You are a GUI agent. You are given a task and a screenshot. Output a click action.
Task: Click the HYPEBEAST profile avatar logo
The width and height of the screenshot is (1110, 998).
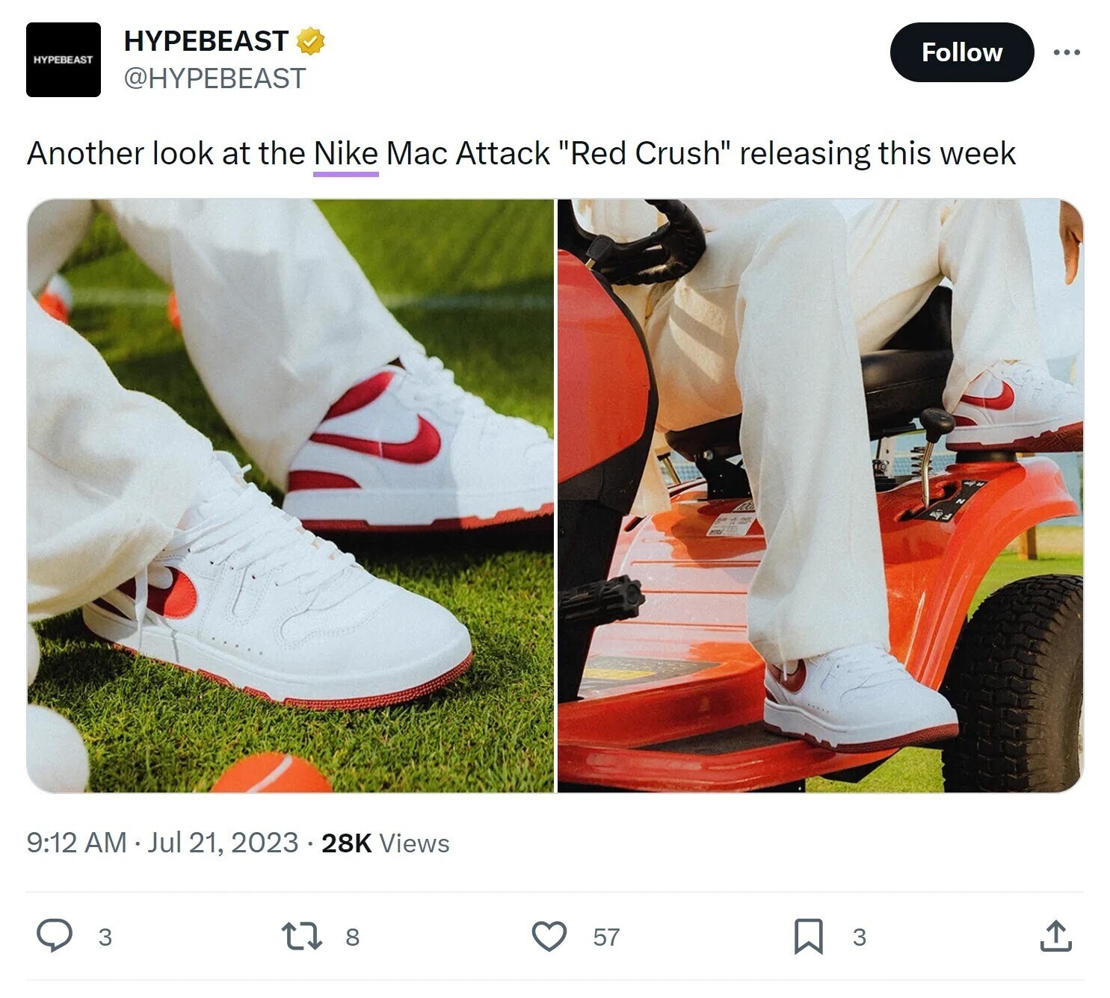pos(64,60)
